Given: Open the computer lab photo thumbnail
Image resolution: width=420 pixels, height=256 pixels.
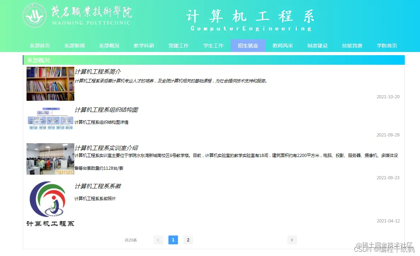Looking at the screenshot, I should pyautogui.click(x=50, y=159).
